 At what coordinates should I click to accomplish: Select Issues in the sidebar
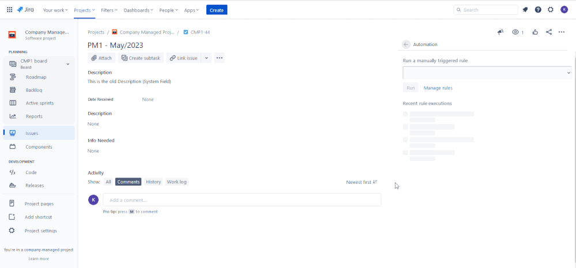(x=39, y=133)
